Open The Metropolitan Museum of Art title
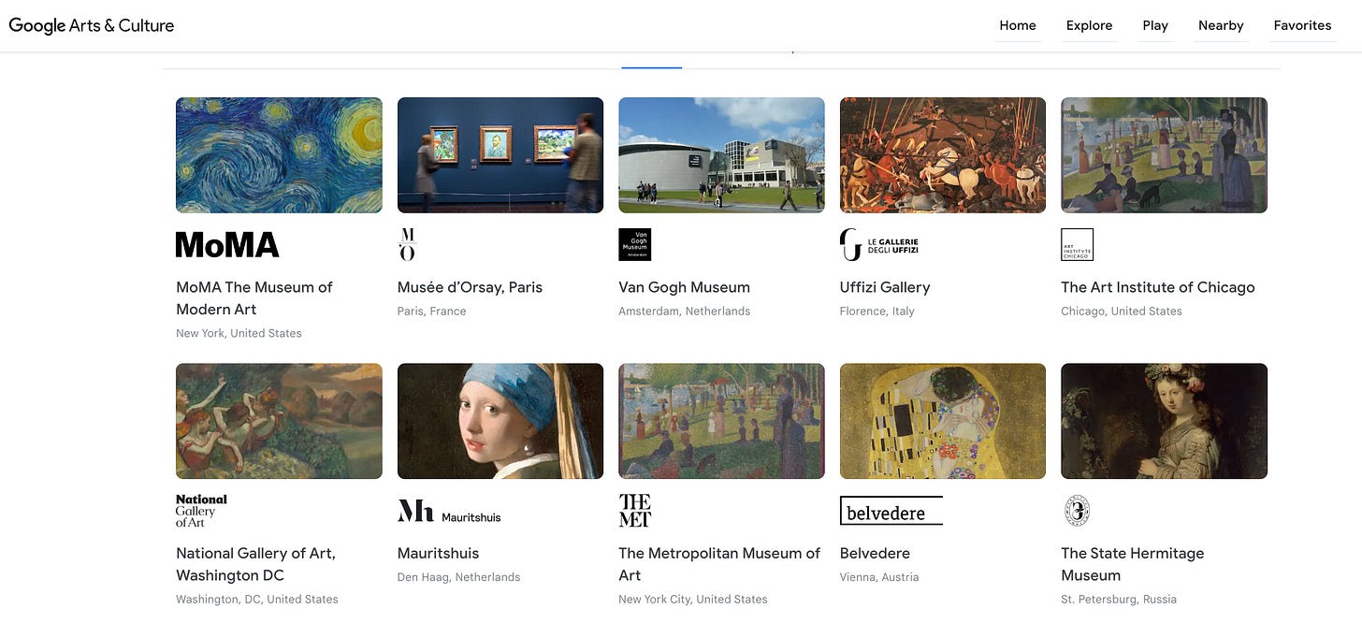Viewport: 1362px width, 623px height. tap(719, 564)
